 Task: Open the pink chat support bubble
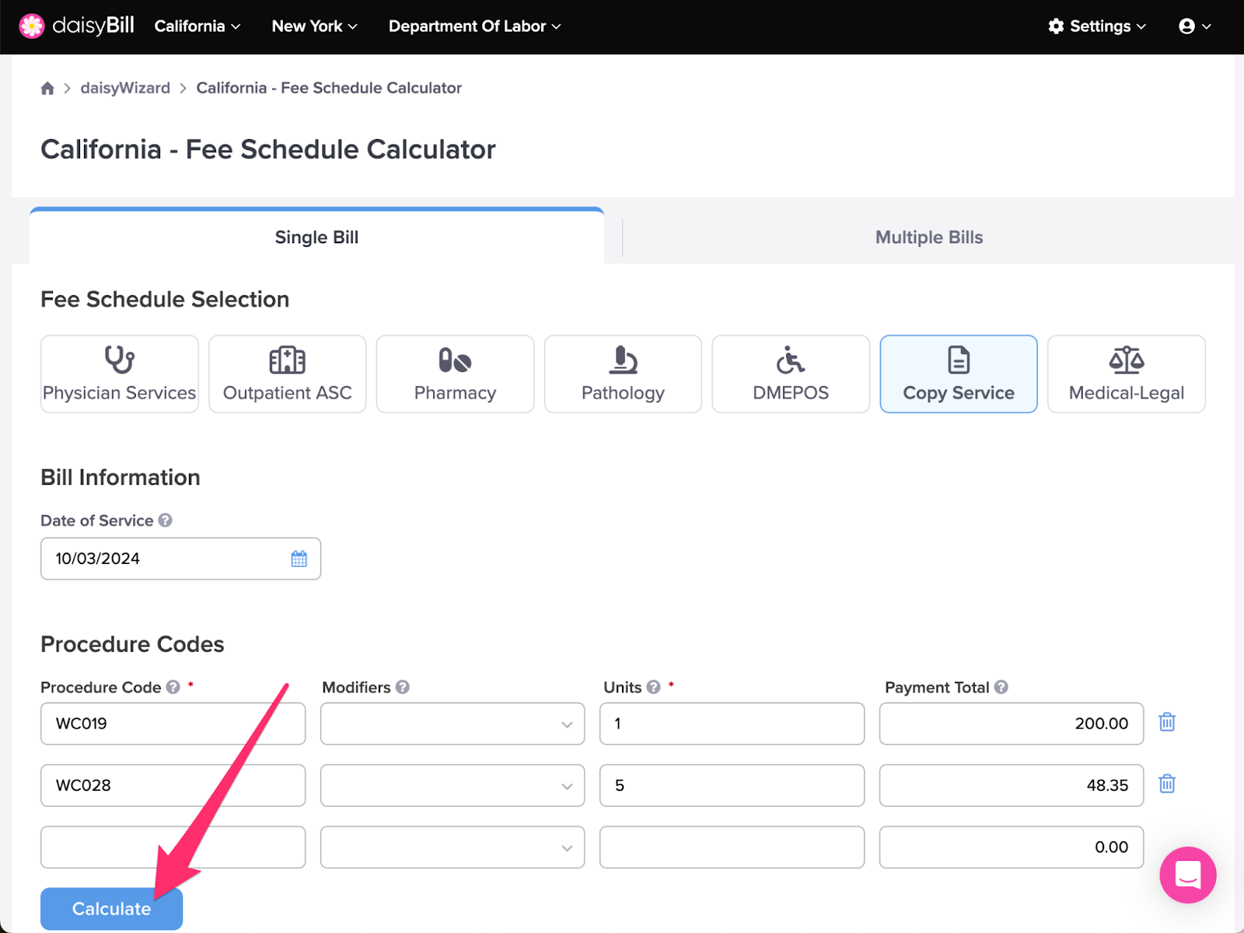(1187, 875)
